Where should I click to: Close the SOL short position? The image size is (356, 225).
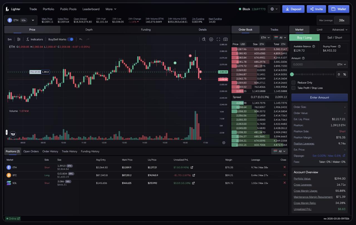tap(285, 183)
